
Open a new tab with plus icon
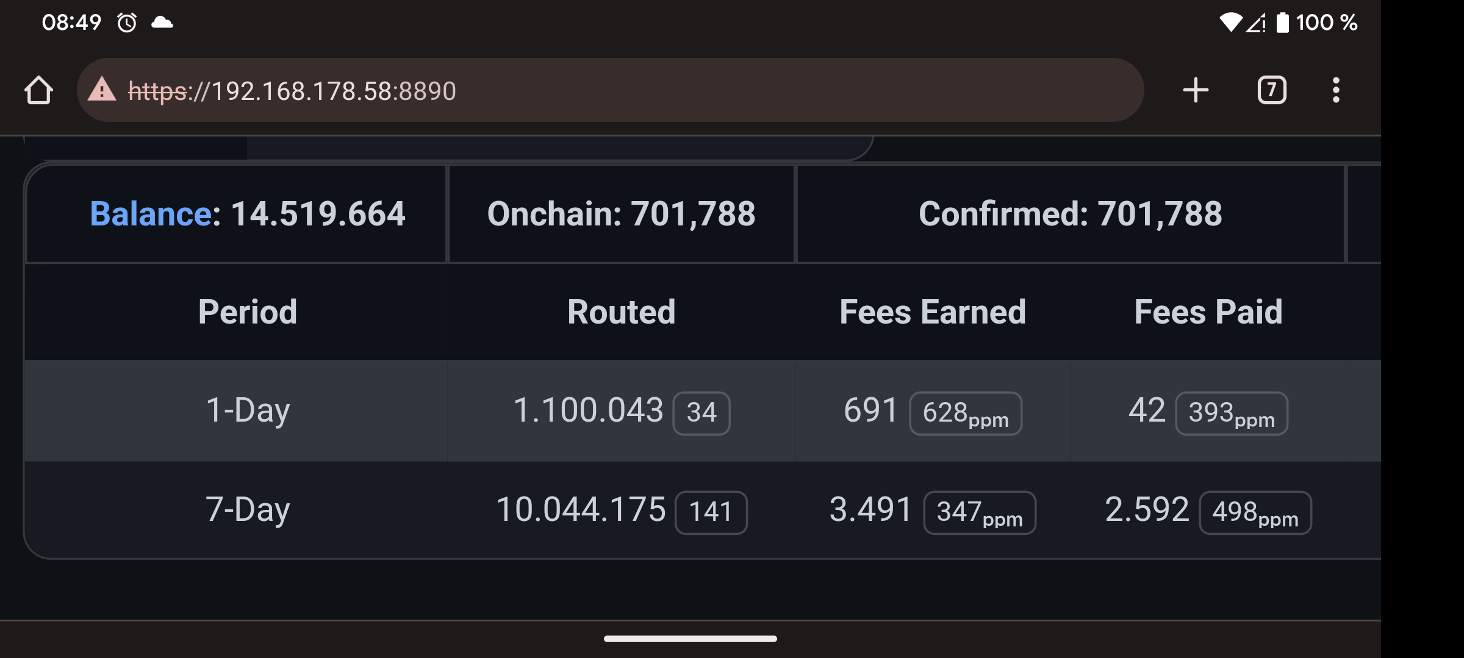tap(1196, 90)
